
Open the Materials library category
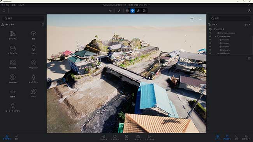pyautogui.click(x=12, y=35)
